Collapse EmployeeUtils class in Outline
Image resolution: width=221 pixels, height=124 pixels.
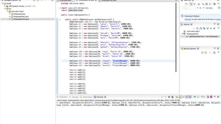(x=182, y=34)
